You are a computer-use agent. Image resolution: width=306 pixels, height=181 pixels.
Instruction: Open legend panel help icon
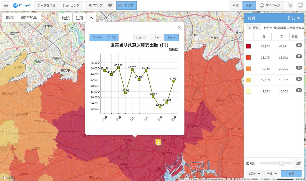pyautogui.click(x=289, y=18)
